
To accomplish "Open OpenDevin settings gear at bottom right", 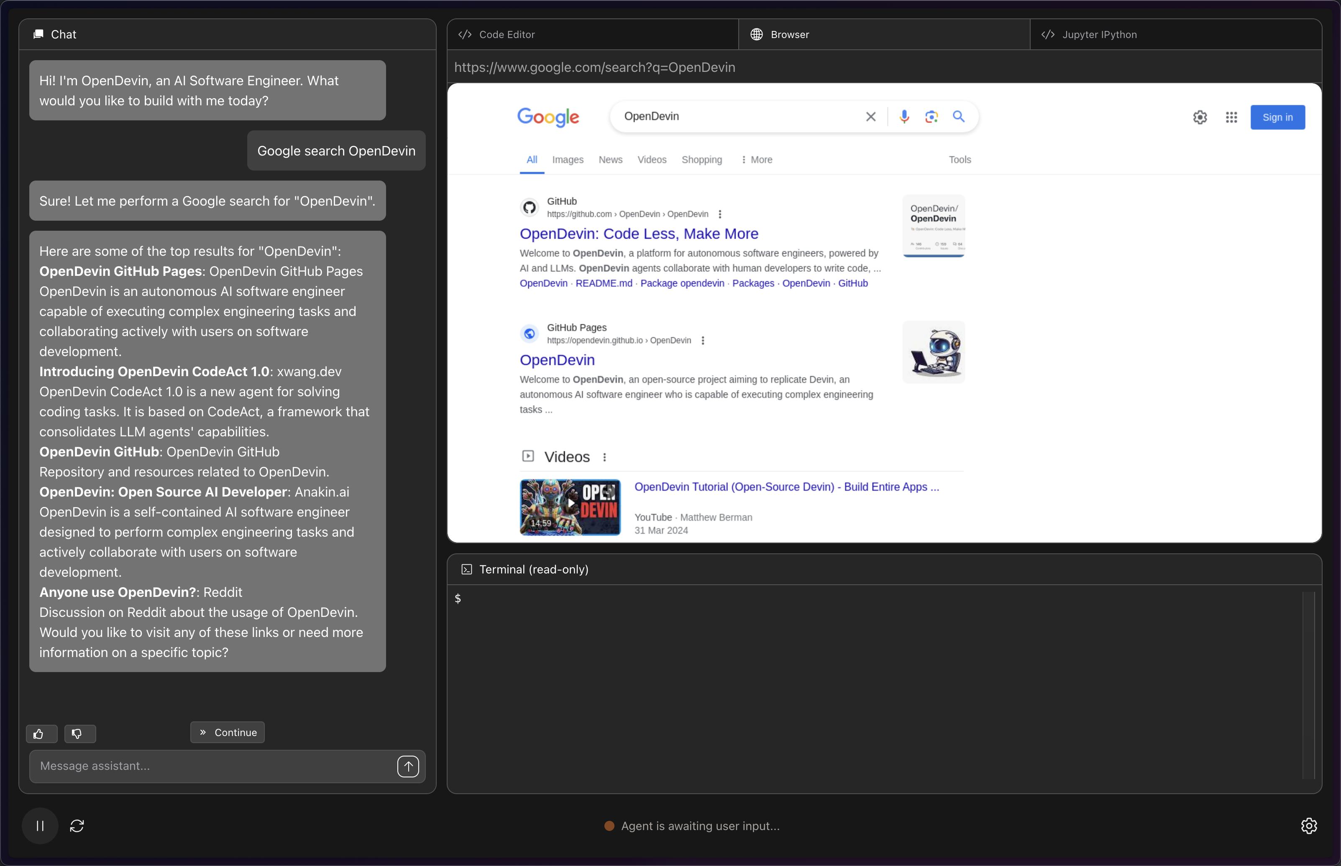I will (1308, 825).
